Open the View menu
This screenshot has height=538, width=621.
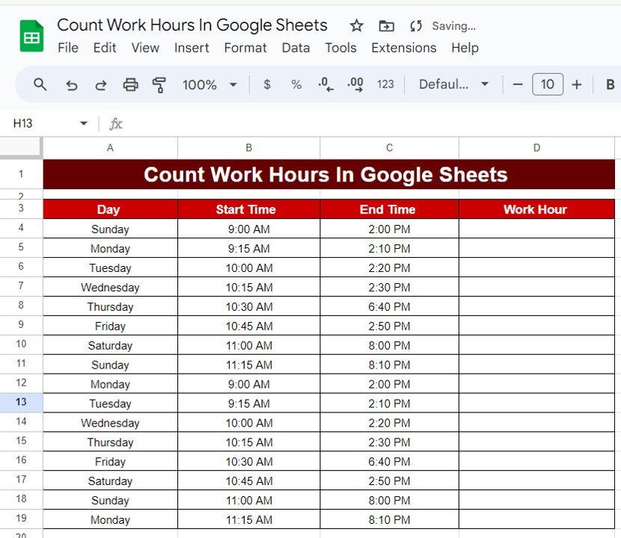pyautogui.click(x=145, y=48)
